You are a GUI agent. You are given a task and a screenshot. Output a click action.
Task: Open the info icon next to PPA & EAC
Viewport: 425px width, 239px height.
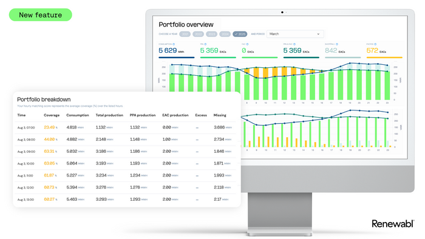coord(294,44)
